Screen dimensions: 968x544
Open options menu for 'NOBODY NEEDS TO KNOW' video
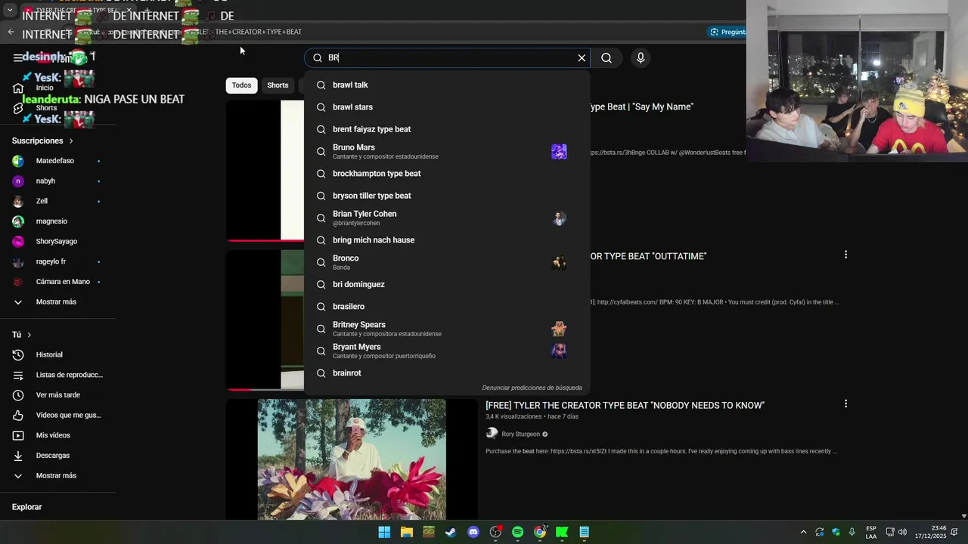tap(845, 403)
